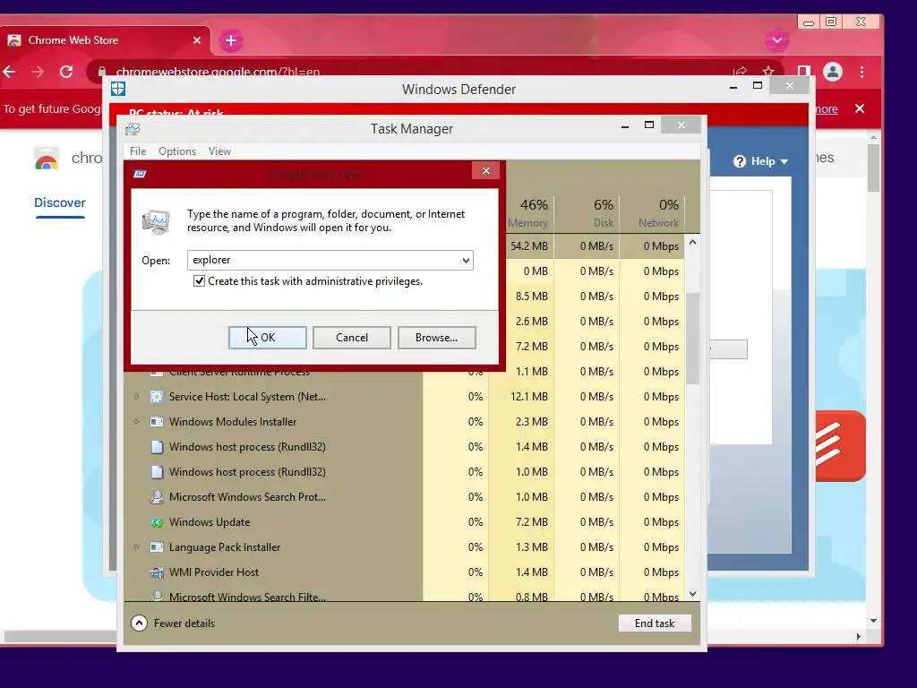The image size is (917, 688).
Task: Click the Chrome Web Store logo
Action: 47,159
